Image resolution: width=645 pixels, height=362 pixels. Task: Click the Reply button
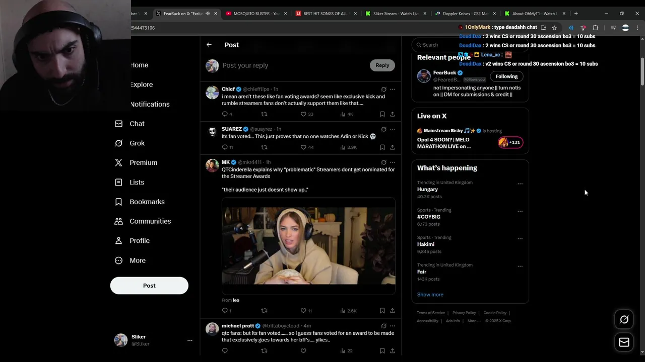click(x=382, y=65)
